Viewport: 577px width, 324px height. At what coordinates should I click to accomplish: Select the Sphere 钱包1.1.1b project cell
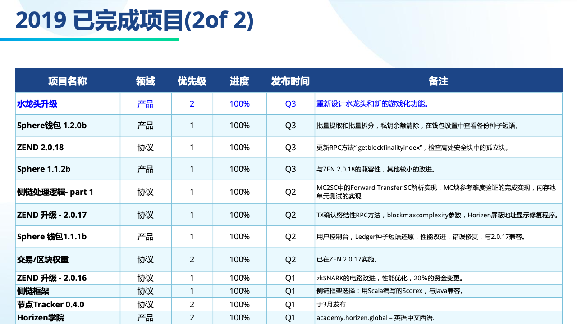pyautogui.click(x=52, y=237)
